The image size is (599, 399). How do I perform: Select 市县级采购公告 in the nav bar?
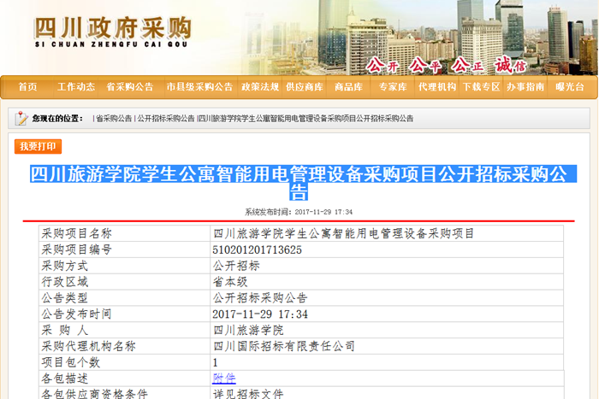tap(199, 87)
